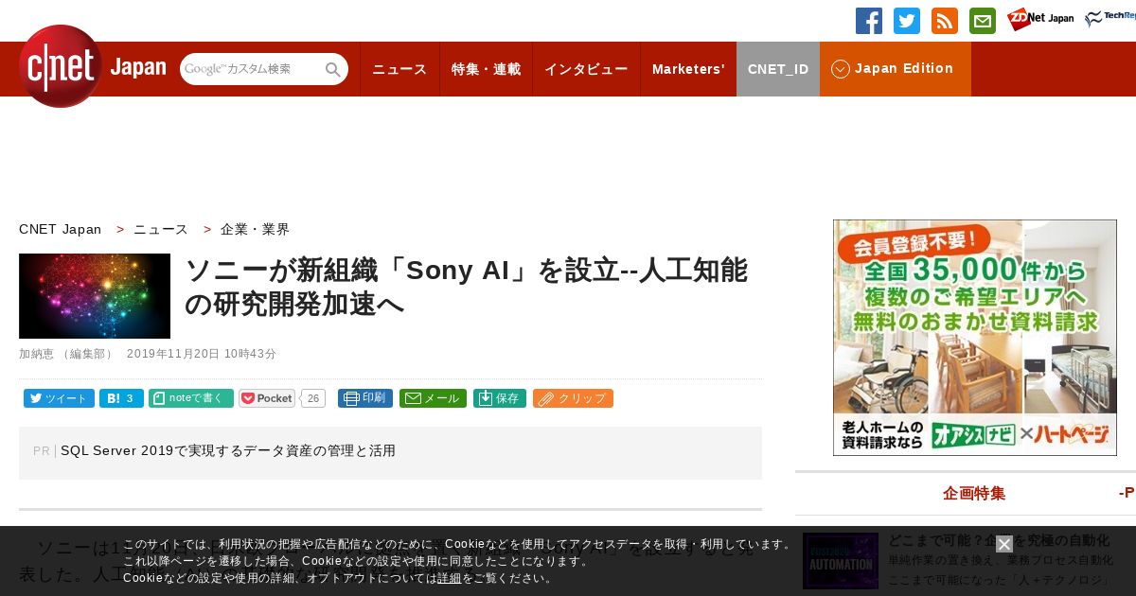Save article with 保存 button
This screenshot has height=596, width=1136.
point(500,398)
